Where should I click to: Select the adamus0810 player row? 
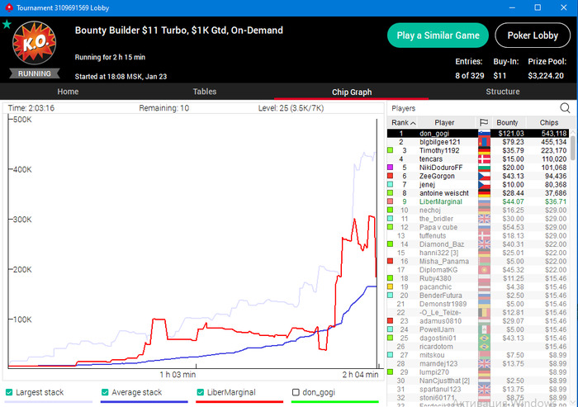point(478,321)
